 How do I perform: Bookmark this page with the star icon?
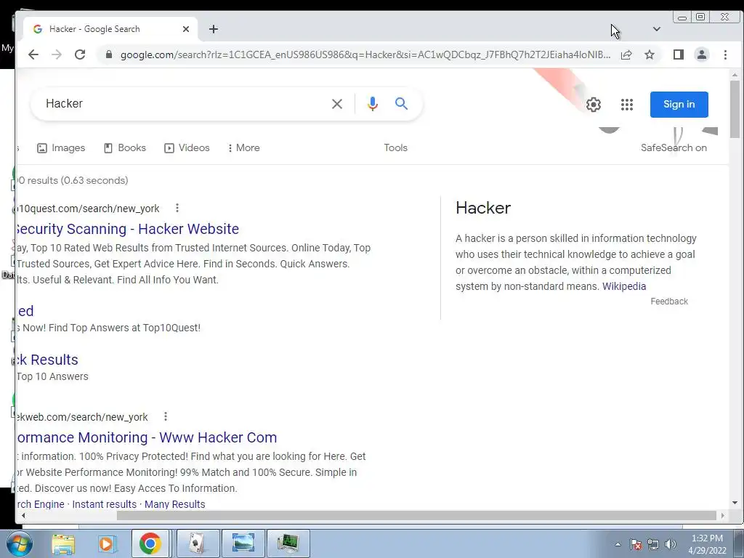pos(650,54)
